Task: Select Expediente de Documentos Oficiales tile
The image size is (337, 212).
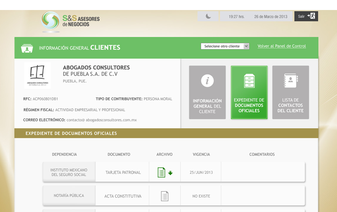Action: (x=249, y=92)
